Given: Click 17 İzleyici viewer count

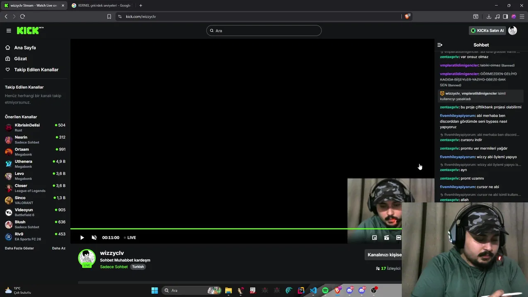Looking at the screenshot, I should [x=388, y=269].
